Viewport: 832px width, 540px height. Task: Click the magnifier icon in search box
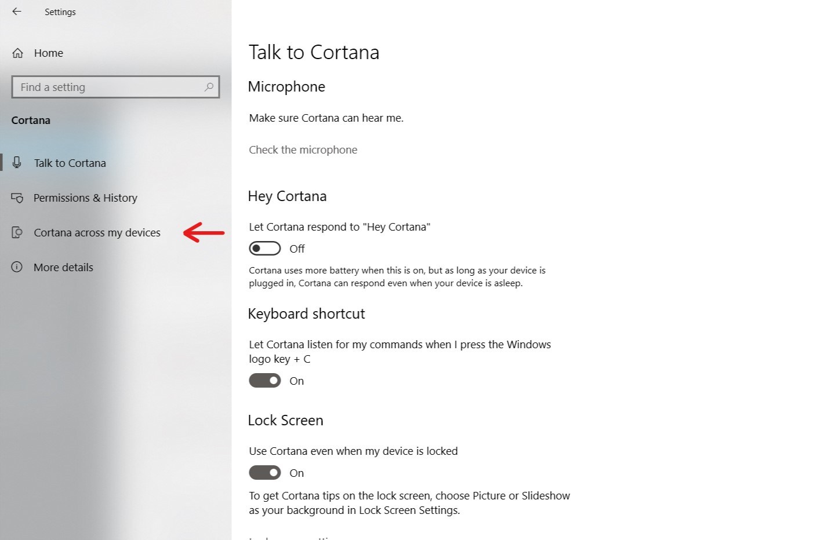click(209, 87)
